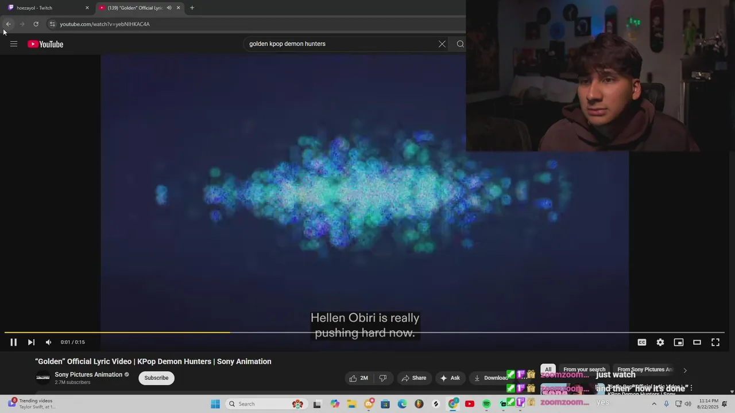Select the All filter chip
The height and width of the screenshot is (413, 735).
tap(548, 370)
